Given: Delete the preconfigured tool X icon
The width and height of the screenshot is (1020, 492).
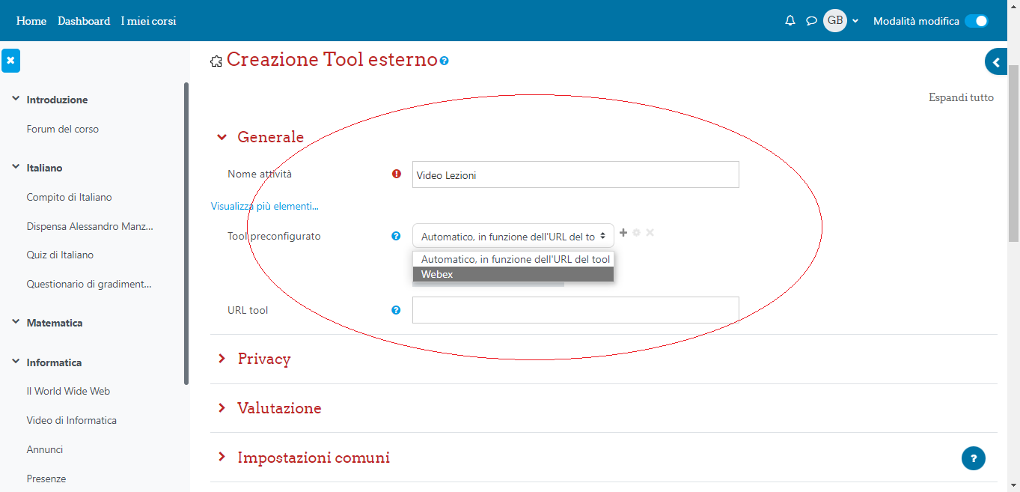Looking at the screenshot, I should (650, 233).
